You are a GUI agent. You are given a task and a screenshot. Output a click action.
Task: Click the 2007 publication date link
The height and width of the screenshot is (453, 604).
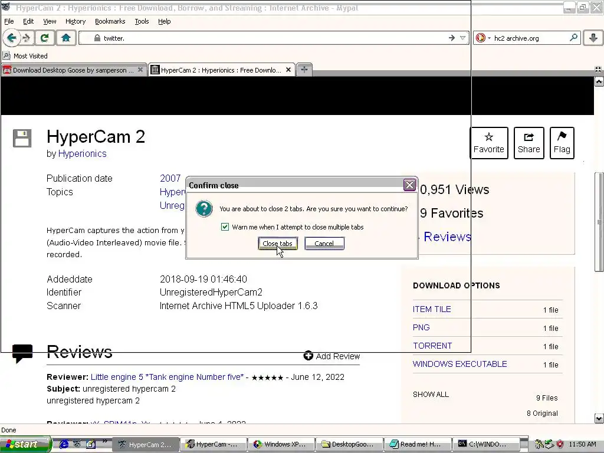coord(170,178)
